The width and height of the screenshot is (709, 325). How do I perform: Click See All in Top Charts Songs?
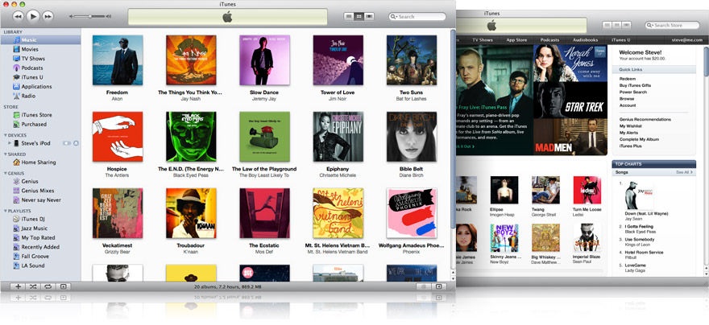tap(684, 172)
